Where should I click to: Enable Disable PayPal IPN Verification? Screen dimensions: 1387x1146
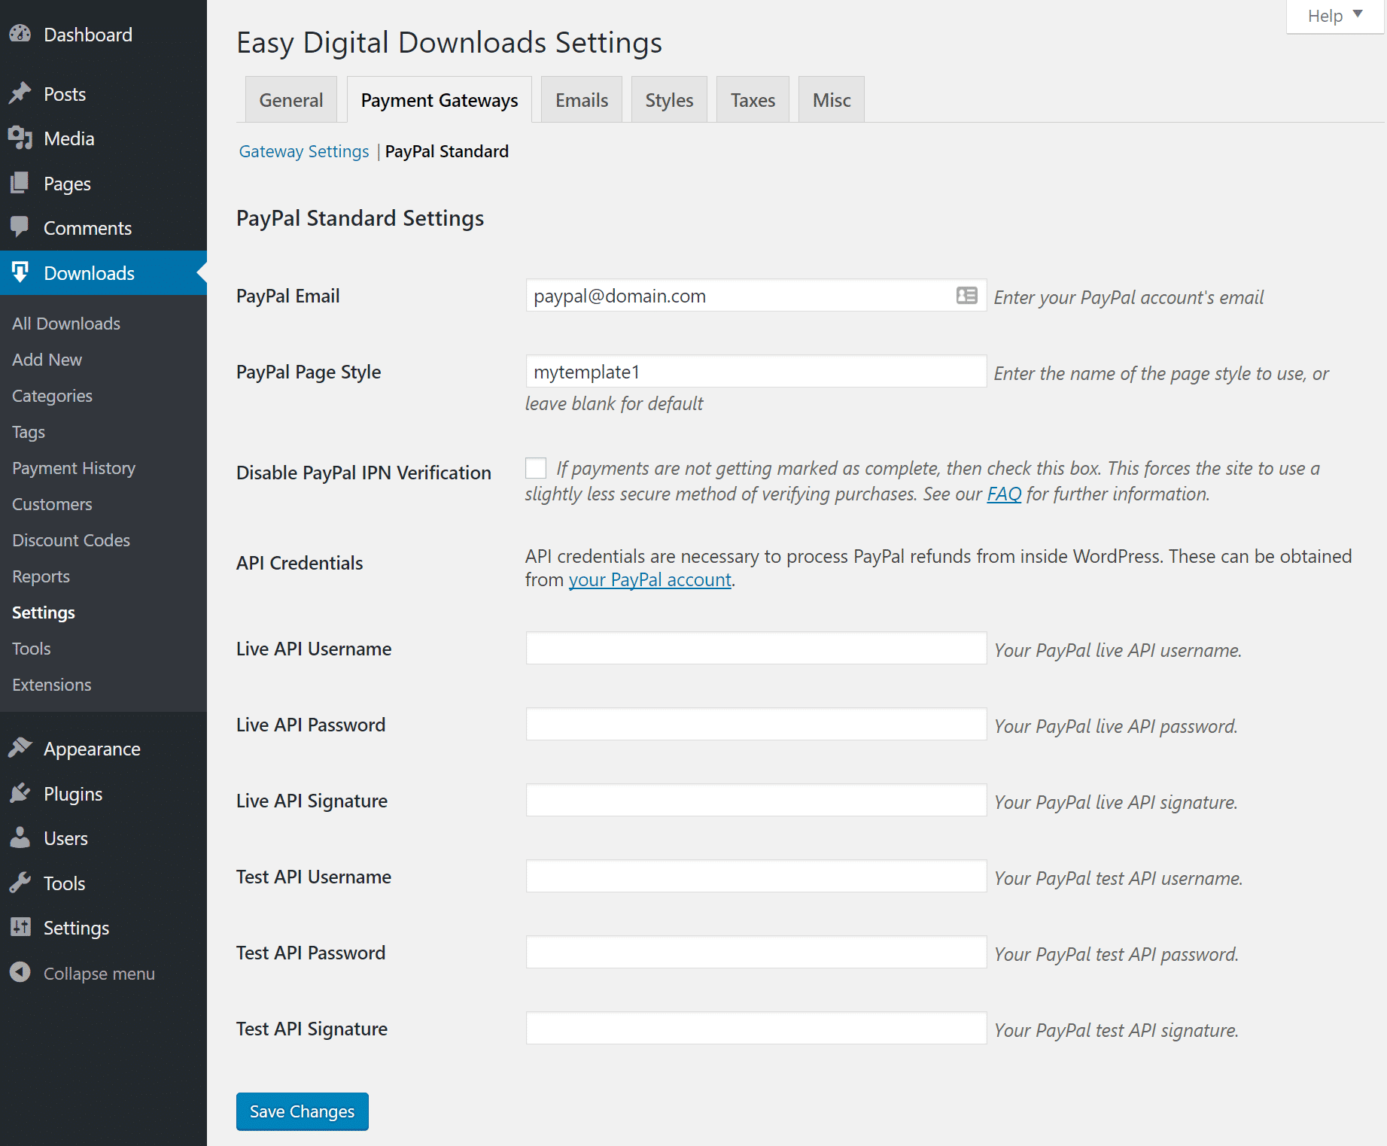pyautogui.click(x=535, y=467)
